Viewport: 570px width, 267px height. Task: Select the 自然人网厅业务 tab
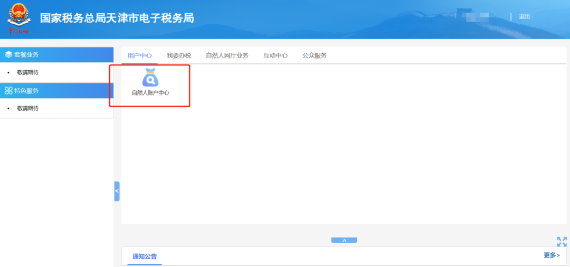coord(227,55)
